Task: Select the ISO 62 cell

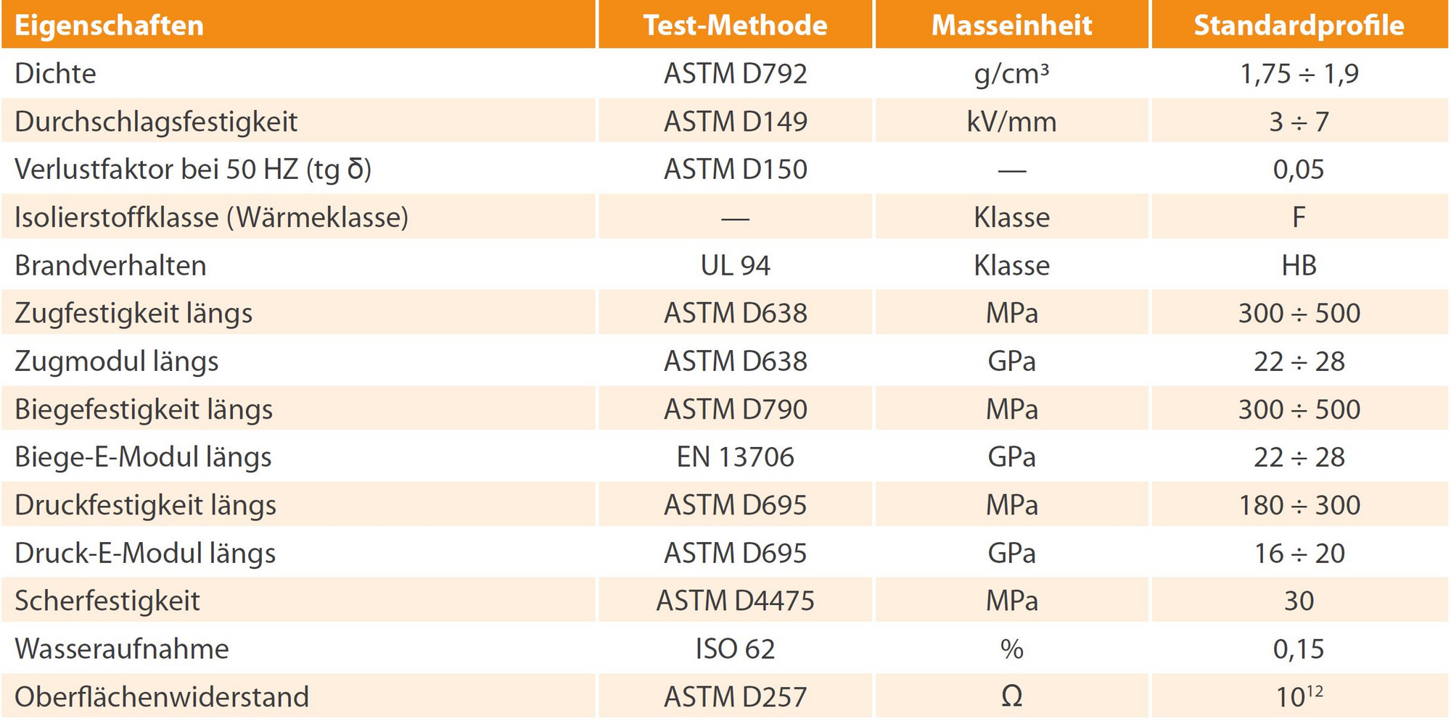Action: coord(735,649)
